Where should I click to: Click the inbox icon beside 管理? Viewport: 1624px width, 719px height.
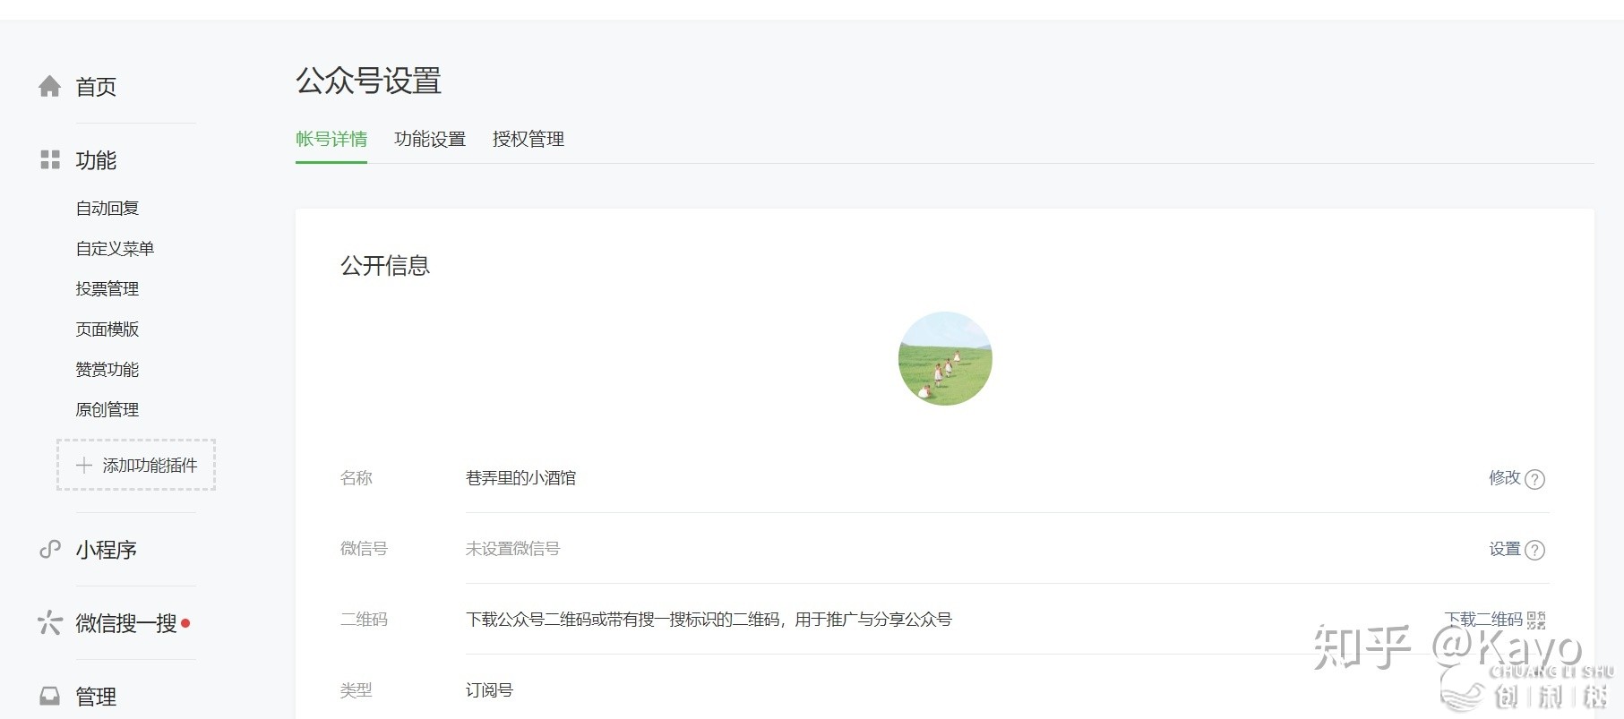coord(50,697)
